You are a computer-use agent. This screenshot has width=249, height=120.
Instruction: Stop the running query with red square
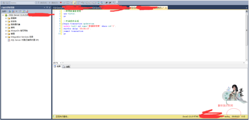point(61,2)
